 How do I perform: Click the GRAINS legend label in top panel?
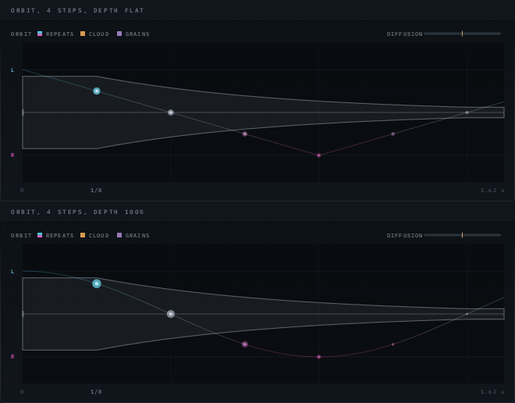[x=137, y=34]
